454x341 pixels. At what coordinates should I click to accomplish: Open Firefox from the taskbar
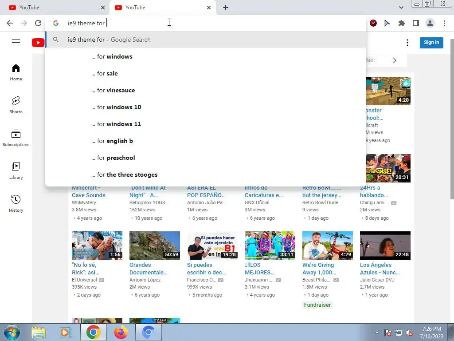pyautogui.click(x=121, y=333)
